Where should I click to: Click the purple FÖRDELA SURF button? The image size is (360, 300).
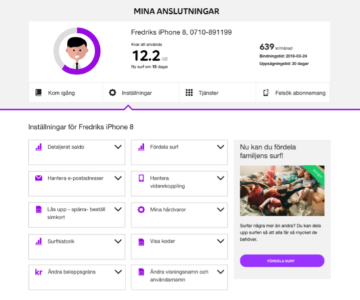282,261
